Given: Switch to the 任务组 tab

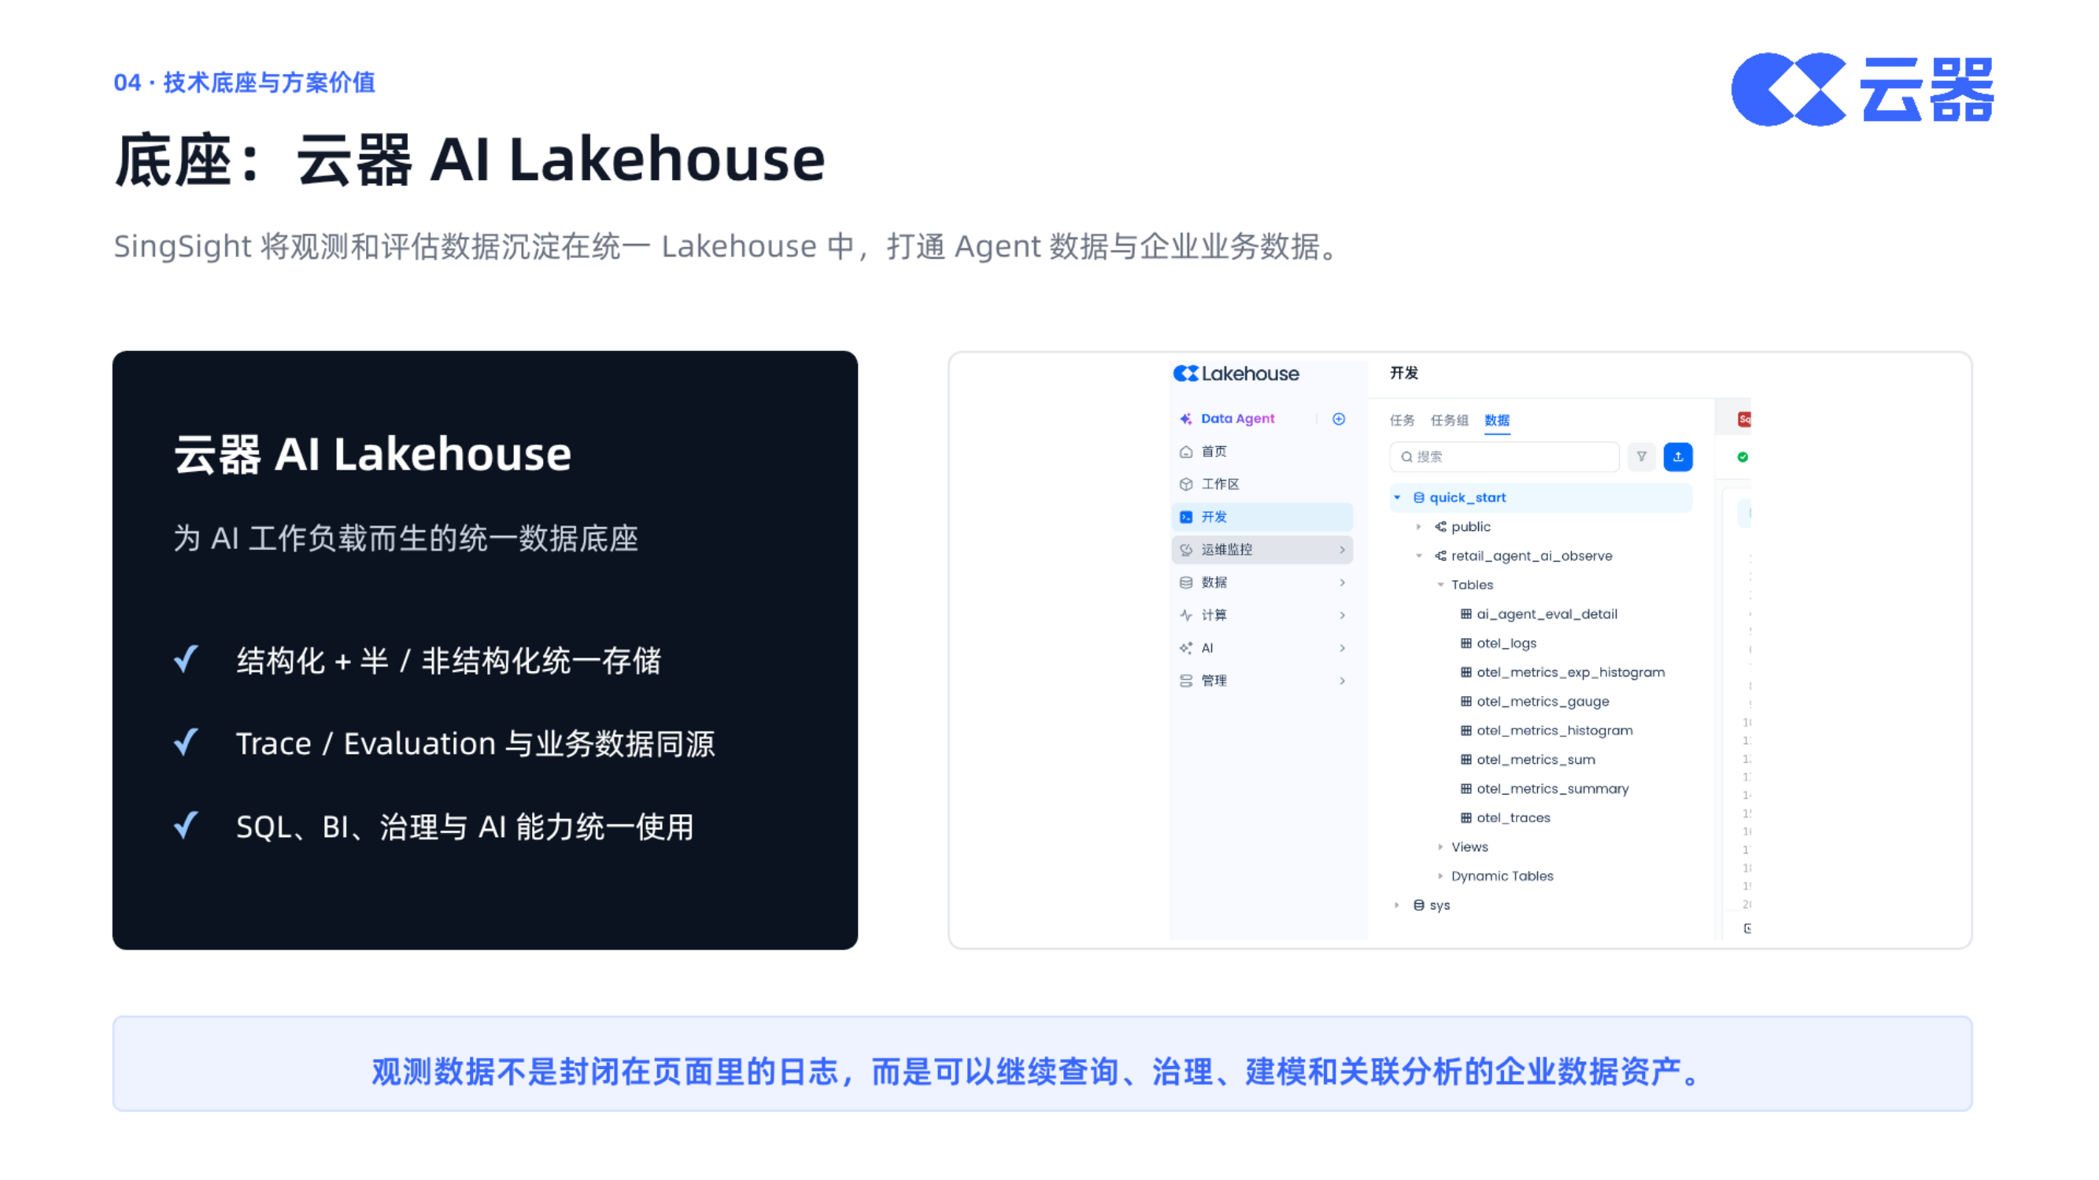Looking at the screenshot, I should pos(1449,420).
